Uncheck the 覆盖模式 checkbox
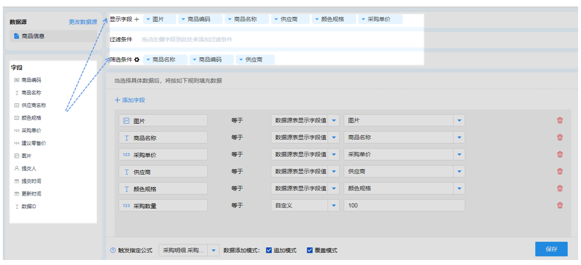This screenshot has width=581, height=265. pyautogui.click(x=310, y=251)
